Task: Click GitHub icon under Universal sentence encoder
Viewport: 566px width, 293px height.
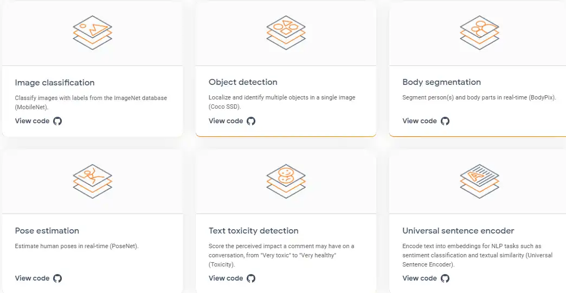Action: pos(445,278)
